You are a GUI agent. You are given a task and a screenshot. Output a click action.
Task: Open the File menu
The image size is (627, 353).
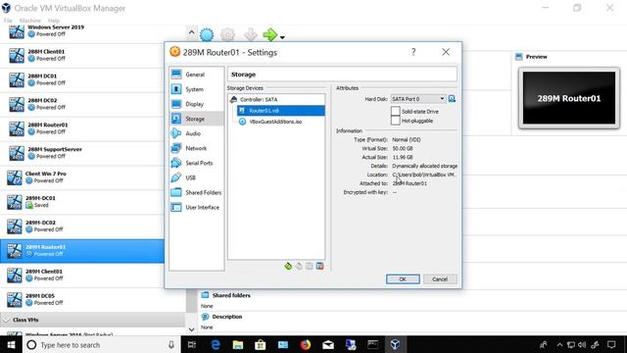coord(8,21)
